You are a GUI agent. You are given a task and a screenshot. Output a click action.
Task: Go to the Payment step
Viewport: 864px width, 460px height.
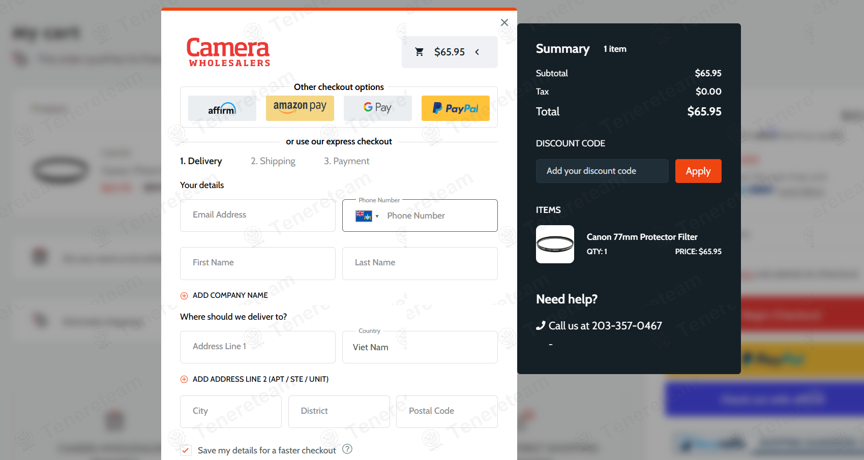pyautogui.click(x=346, y=161)
